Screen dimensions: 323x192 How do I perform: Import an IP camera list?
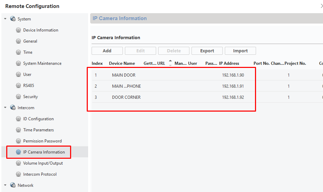(x=240, y=51)
